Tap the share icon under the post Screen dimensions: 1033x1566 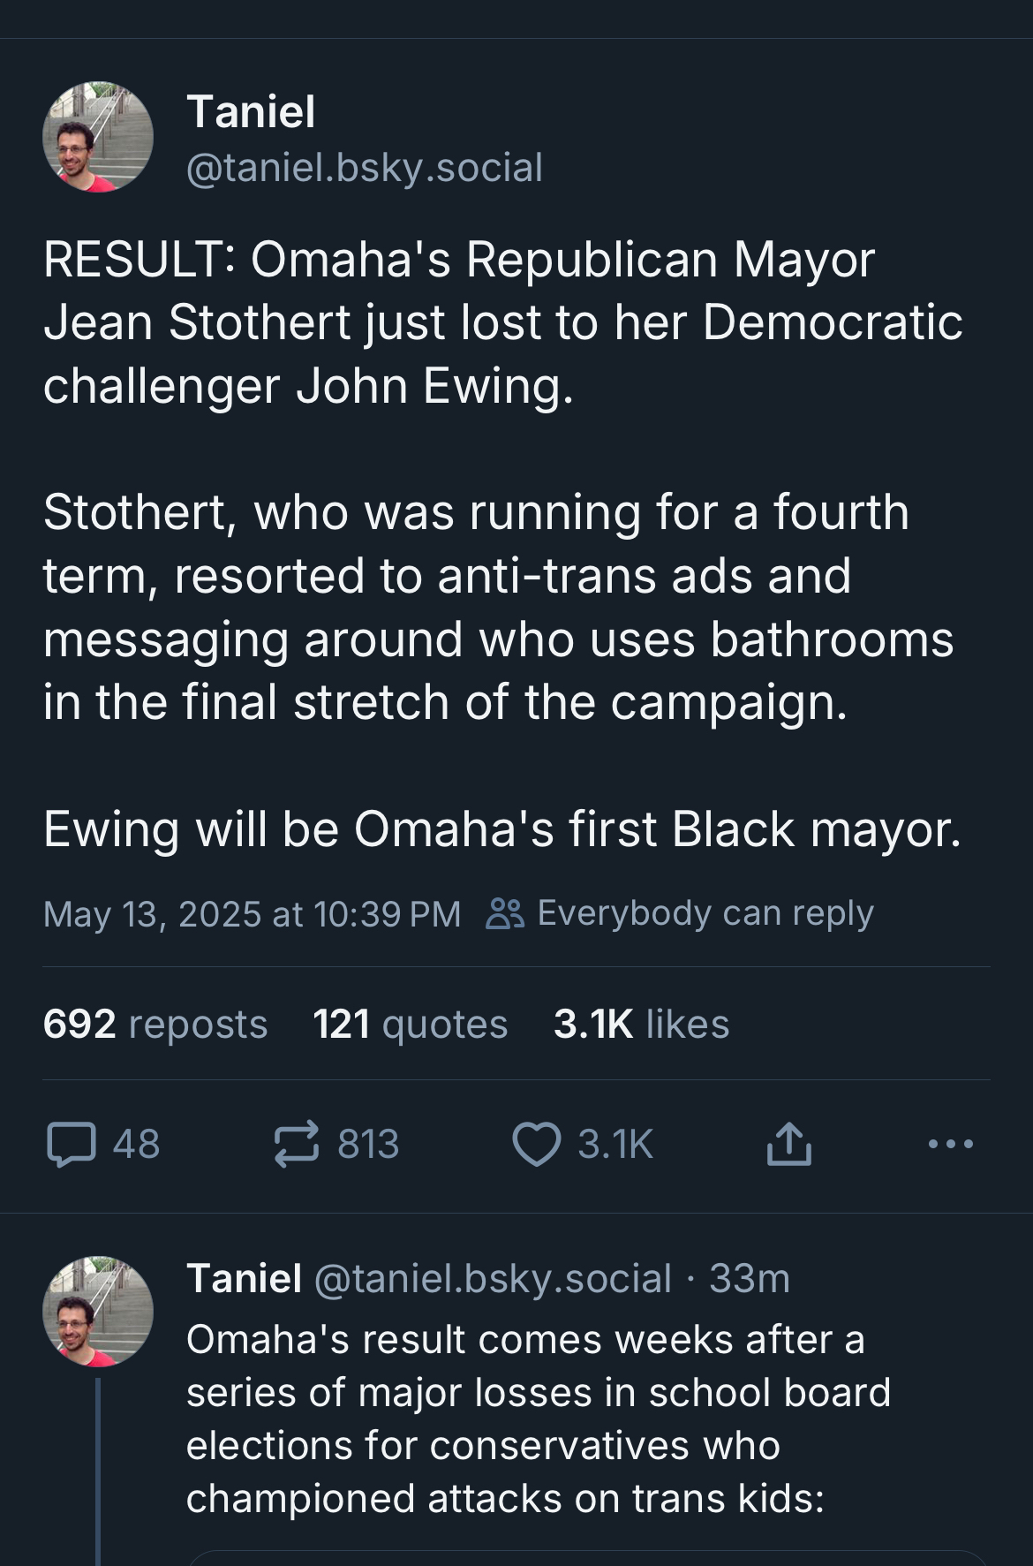click(x=788, y=1144)
